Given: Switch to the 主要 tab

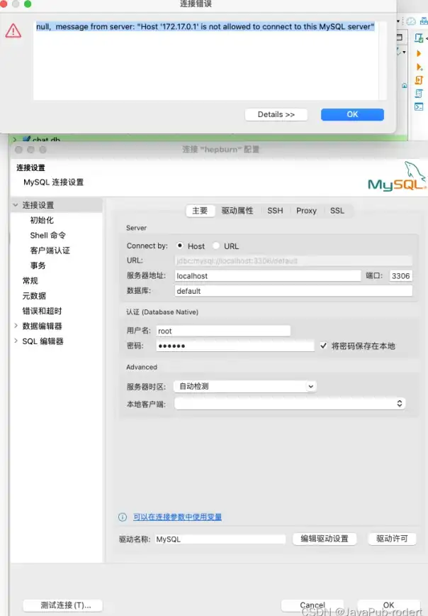Looking at the screenshot, I should (200, 211).
